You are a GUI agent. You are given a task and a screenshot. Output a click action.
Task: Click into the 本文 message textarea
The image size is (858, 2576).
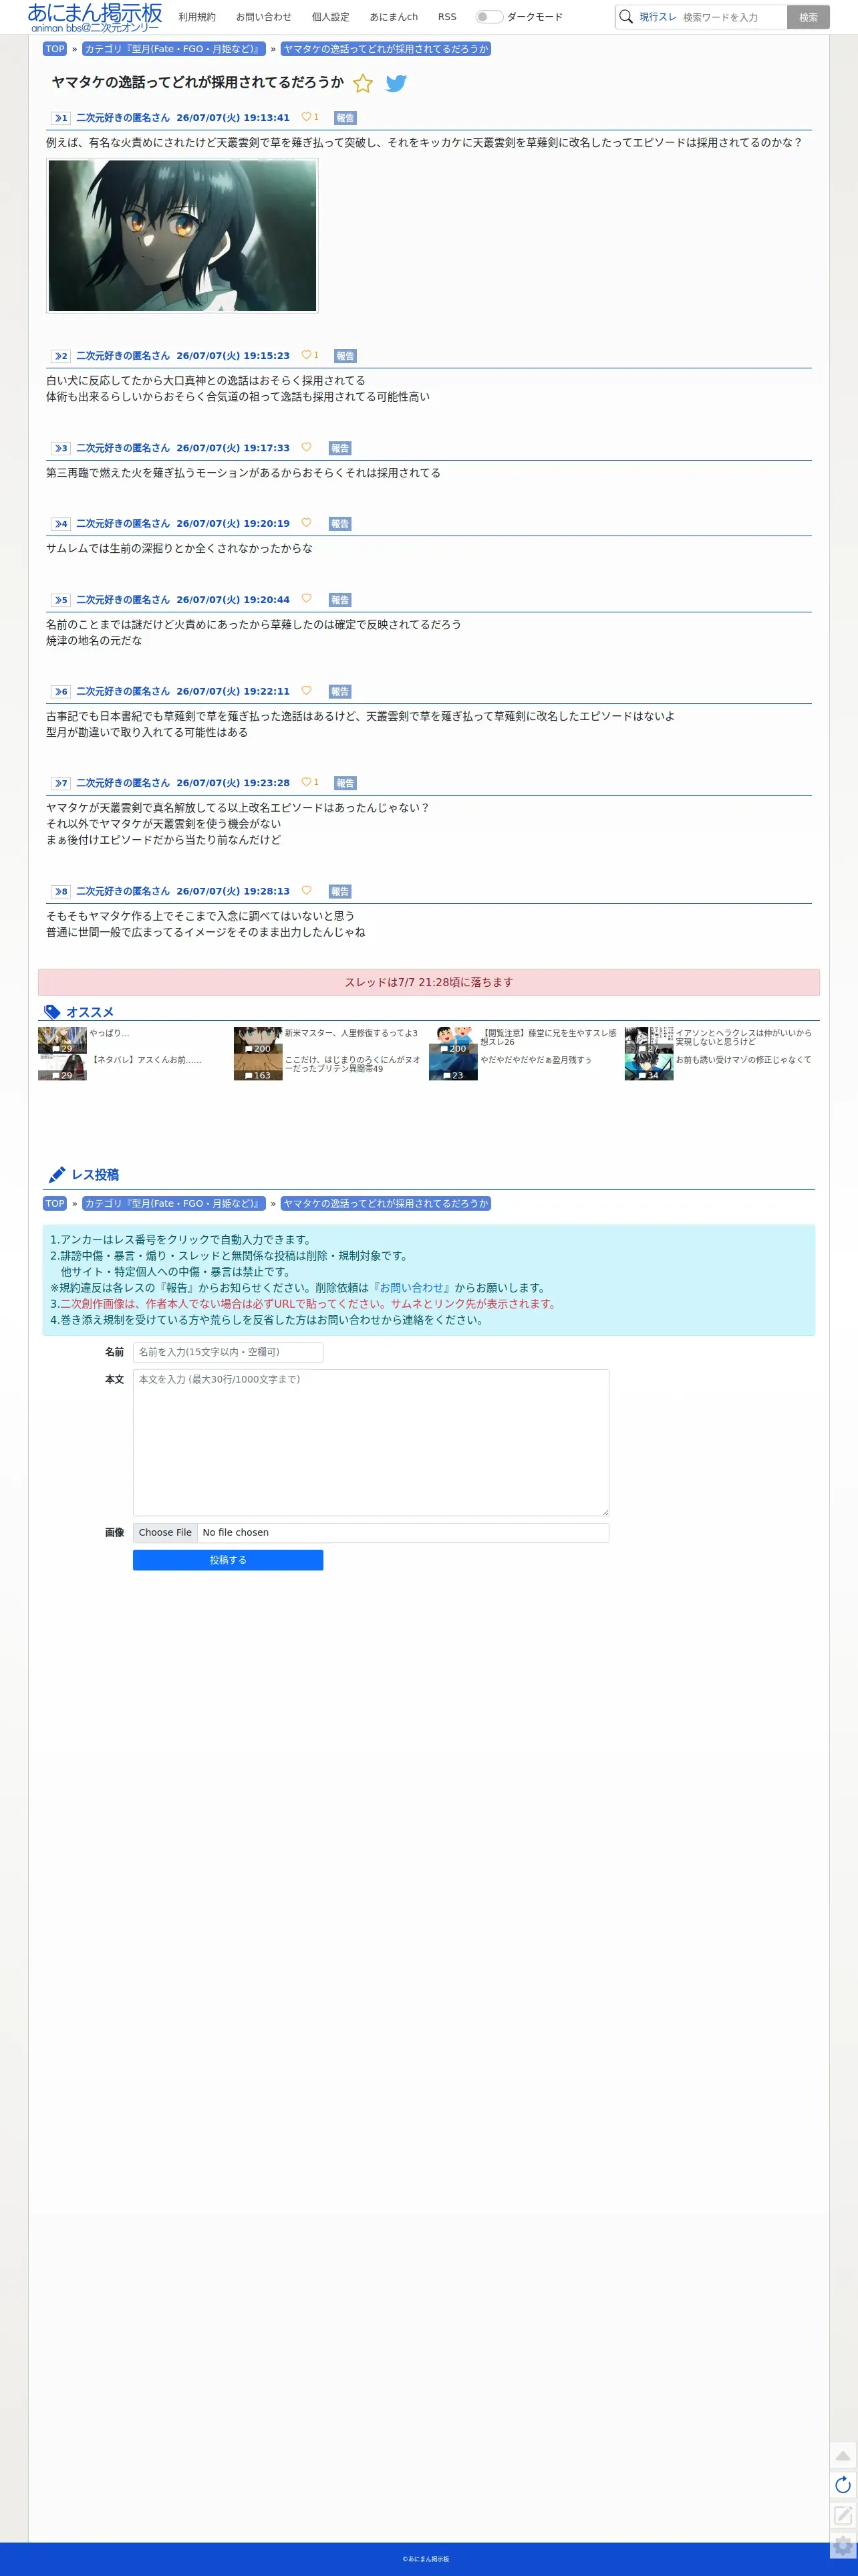pyautogui.click(x=371, y=1443)
